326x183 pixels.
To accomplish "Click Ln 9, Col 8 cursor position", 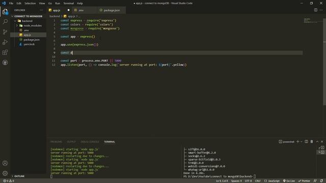I will (222, 181).
